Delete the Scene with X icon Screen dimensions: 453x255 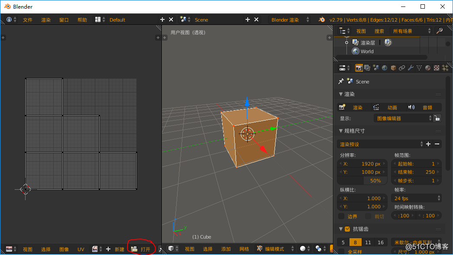click(256, 19)
